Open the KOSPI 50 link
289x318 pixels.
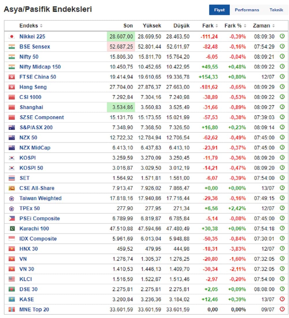[31, 168]
